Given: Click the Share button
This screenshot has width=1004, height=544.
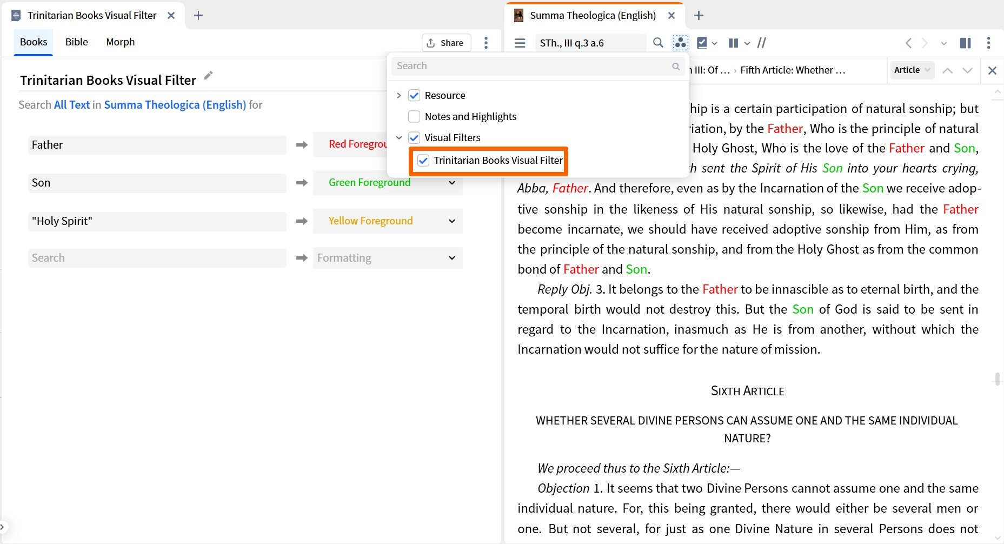Looking at the screenshot, I should point(446,43).
